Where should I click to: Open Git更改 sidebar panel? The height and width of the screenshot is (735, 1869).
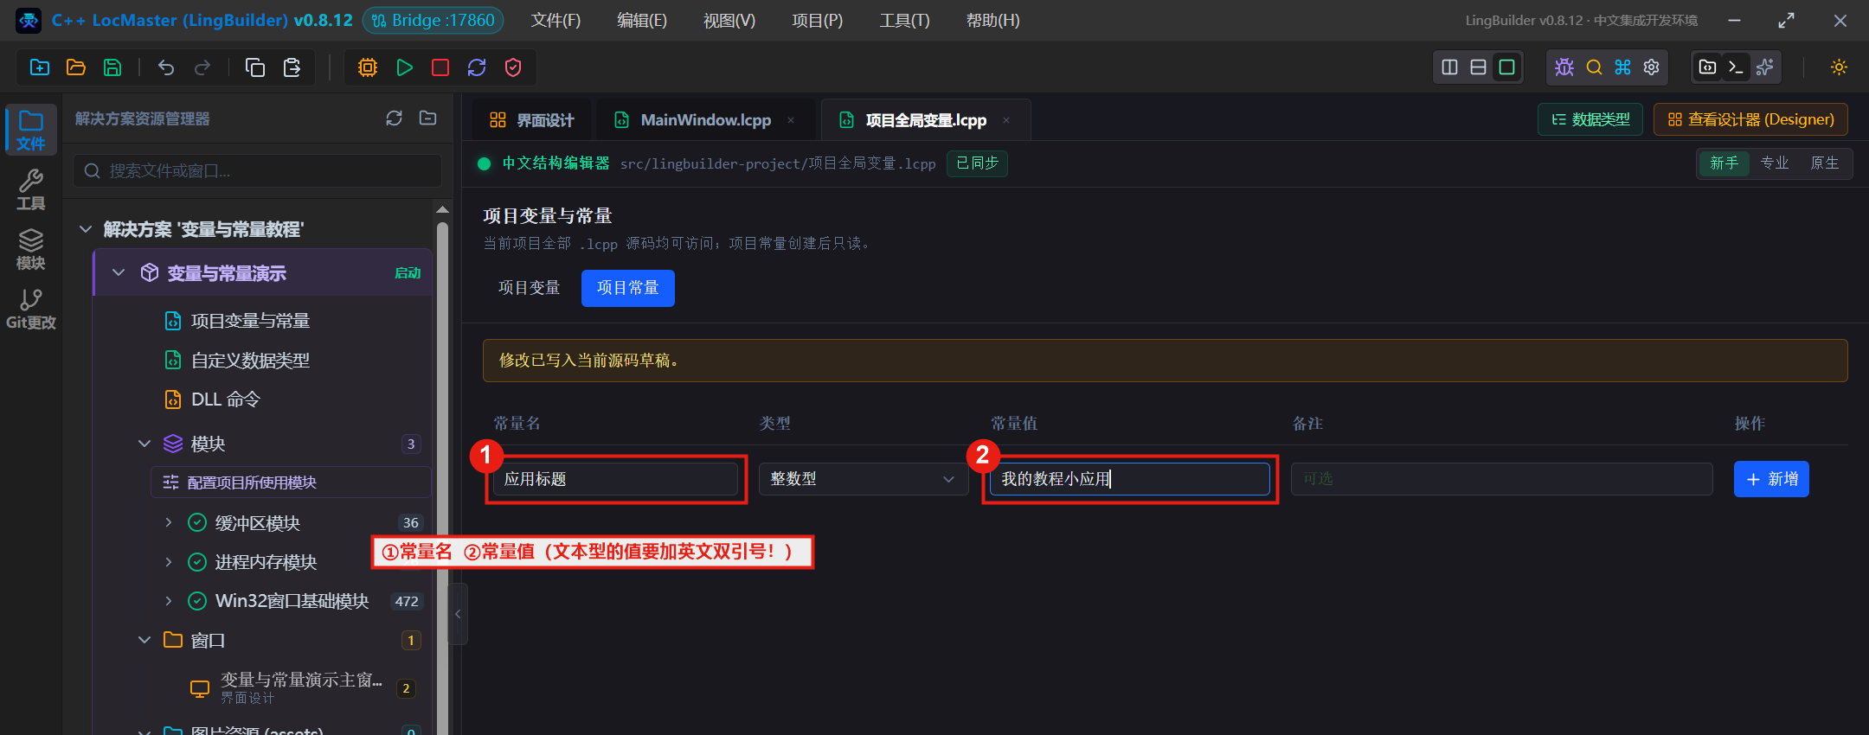(31, 310)
